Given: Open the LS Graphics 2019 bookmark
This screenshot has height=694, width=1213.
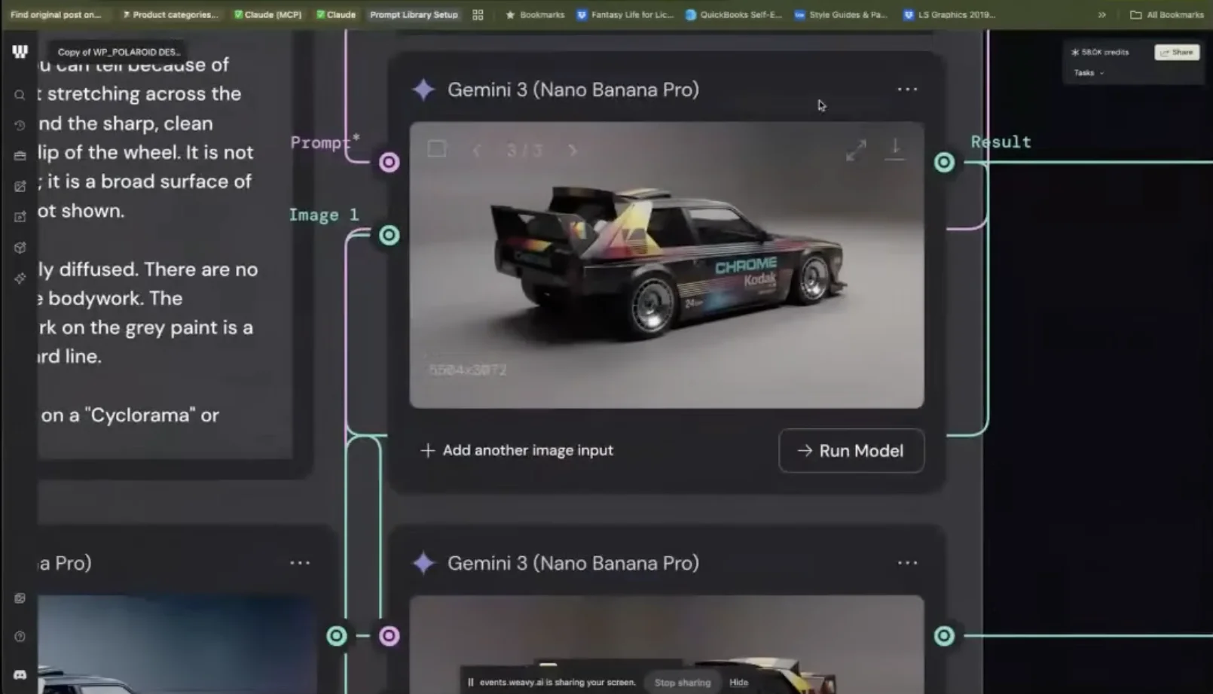Looking at the screenshot, I should point(949,14).
